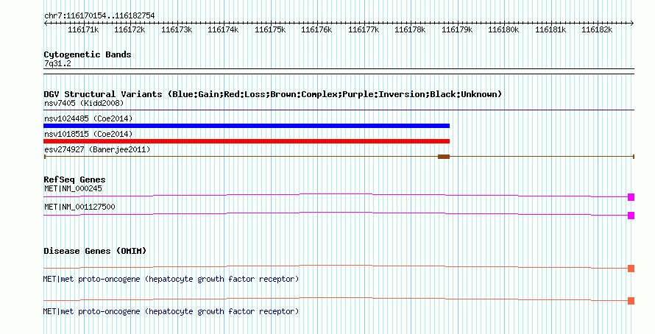This screenshot has width=655, height=334.
Task: Open variant nsv1018515 (Coe2014) label
Action: (88, 134)
